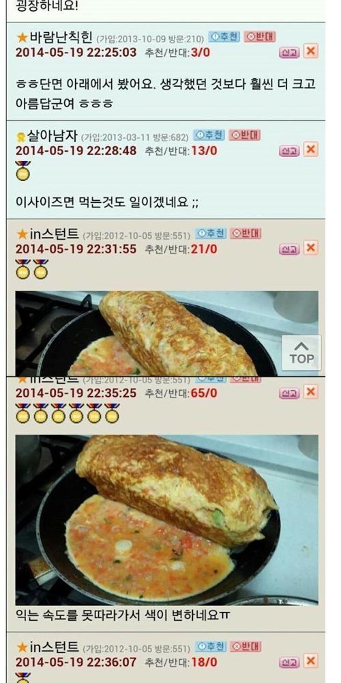This screenshot has width=341, height=683.
Task: Downvote 살아남자's comment with 반대 button
Action: click(x=244, y=135)
